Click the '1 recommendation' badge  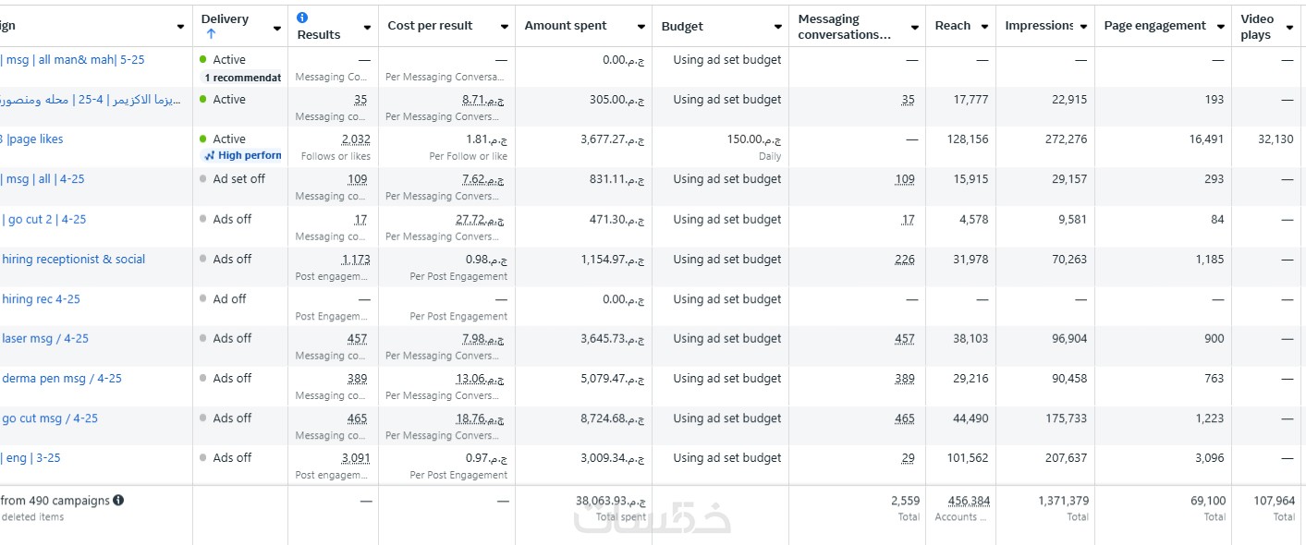click(x=242, y=78)
